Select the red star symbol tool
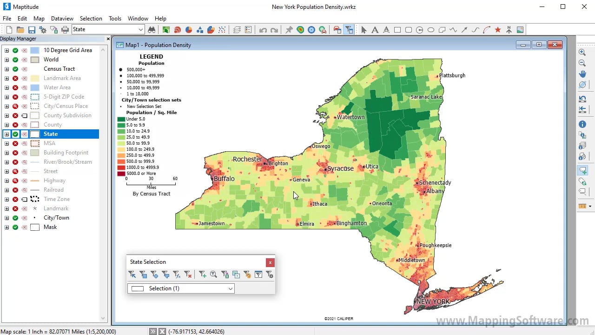Screen dimensions: 595x335 (x=498, y=30)
